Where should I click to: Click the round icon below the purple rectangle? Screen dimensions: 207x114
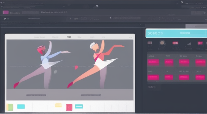coord(5,19)
